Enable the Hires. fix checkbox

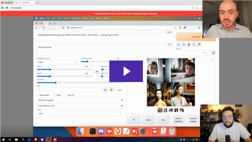pos(66,95)
